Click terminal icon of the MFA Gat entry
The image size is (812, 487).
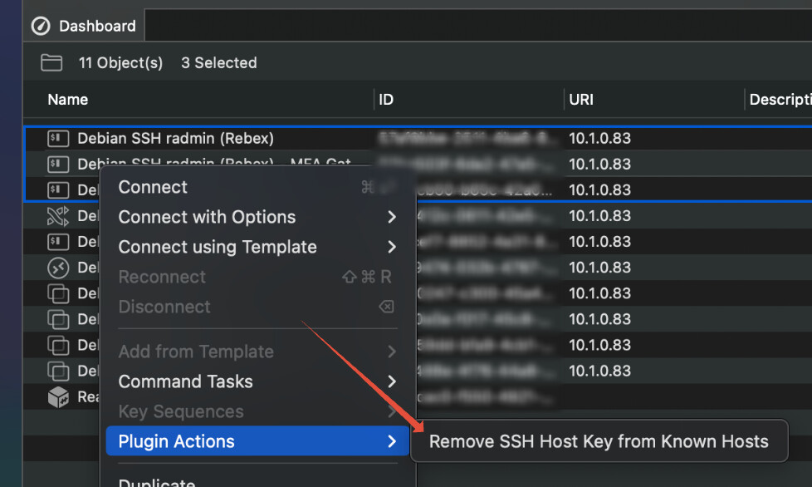point(57,165)
